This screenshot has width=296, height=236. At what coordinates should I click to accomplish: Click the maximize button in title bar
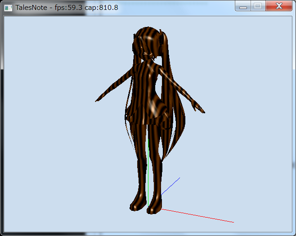point(258,6)
